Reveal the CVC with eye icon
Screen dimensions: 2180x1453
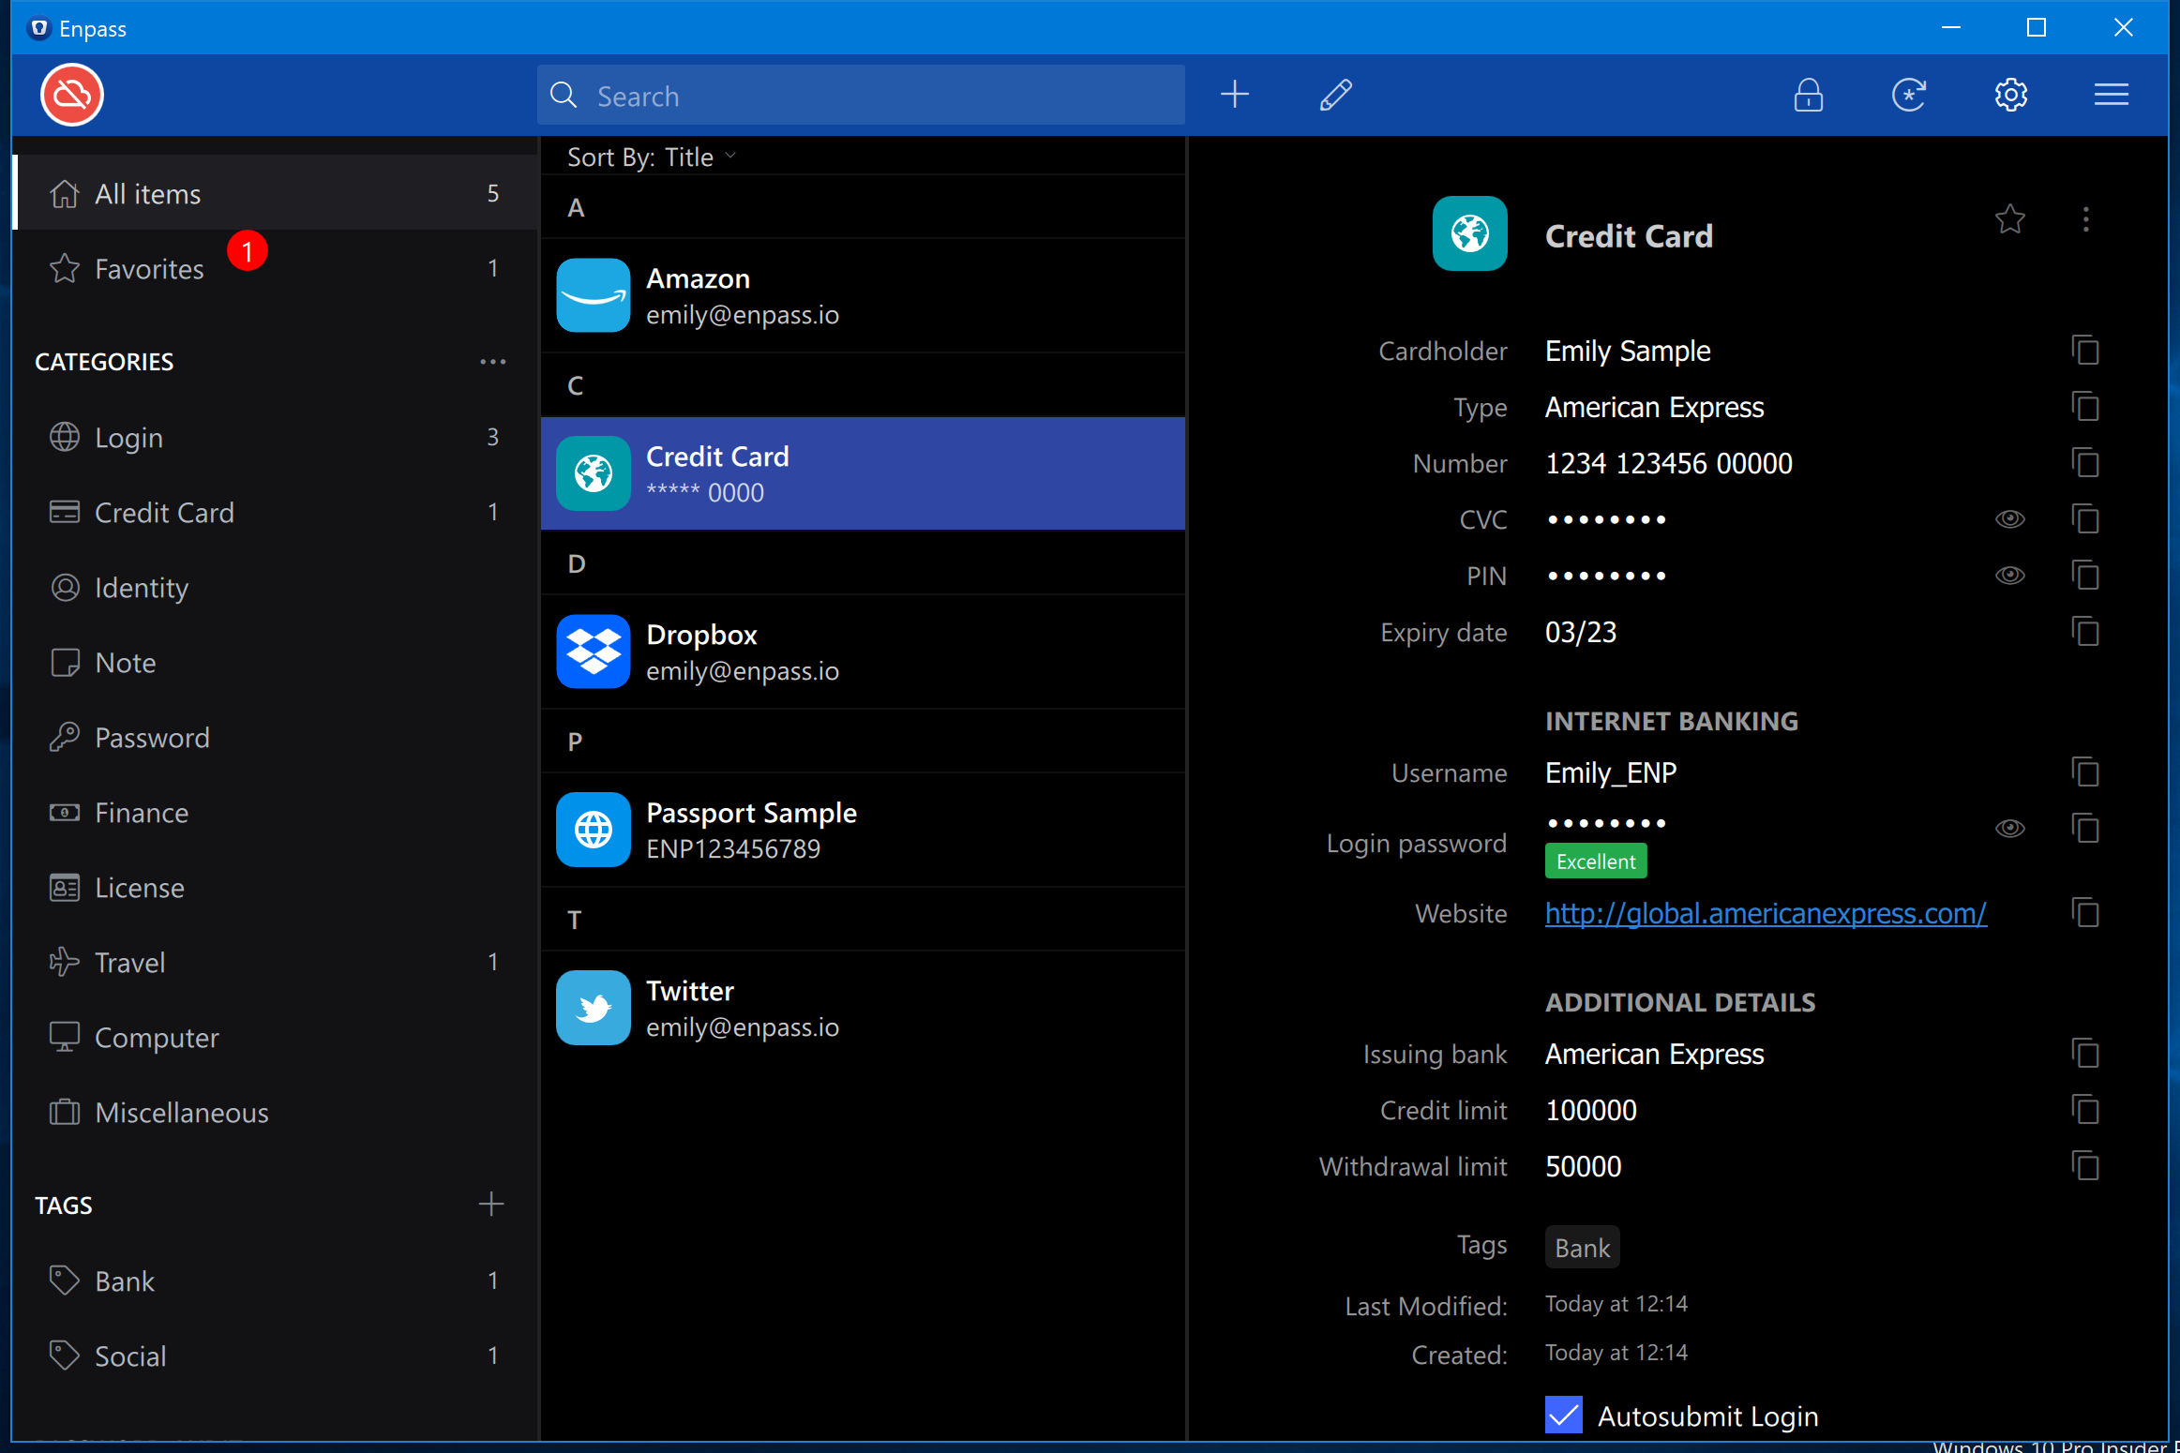pos(2010,519)
